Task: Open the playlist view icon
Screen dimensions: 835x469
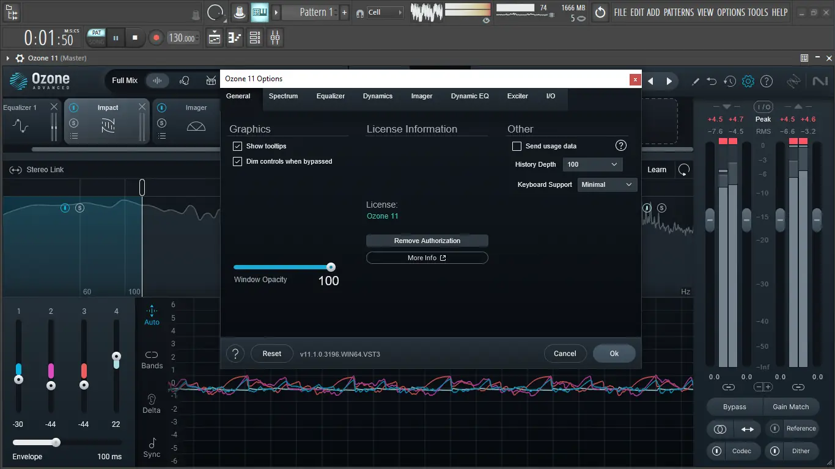Action: tap(215, 38)
